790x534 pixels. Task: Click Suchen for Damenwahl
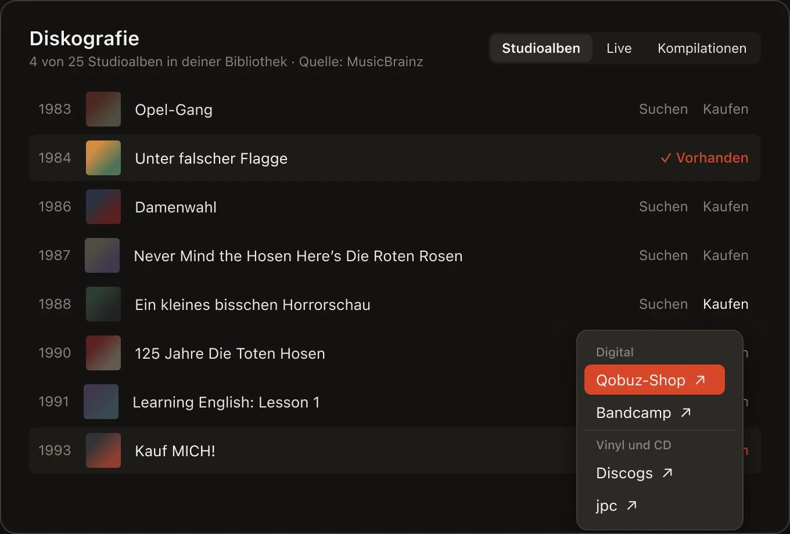663,207
